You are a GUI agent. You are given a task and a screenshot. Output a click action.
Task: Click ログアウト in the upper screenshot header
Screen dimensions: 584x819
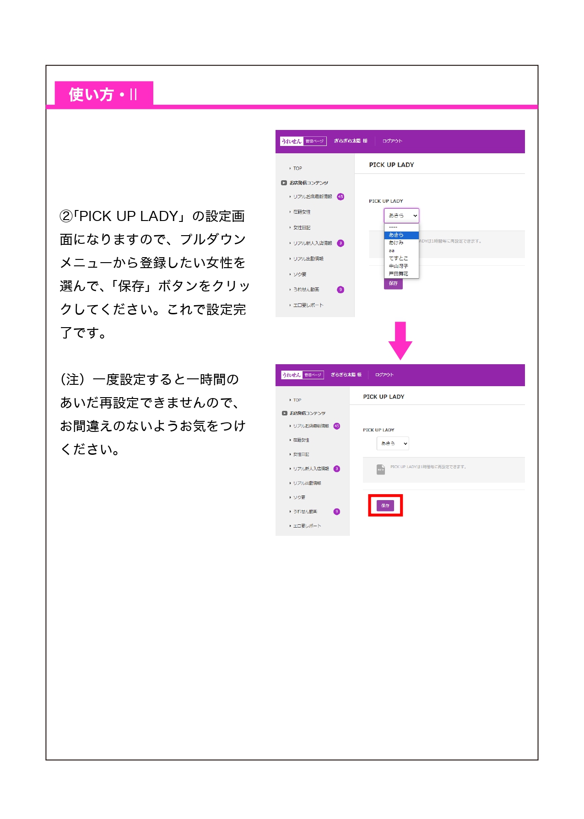pyautogui.click(x=392, y=141)
